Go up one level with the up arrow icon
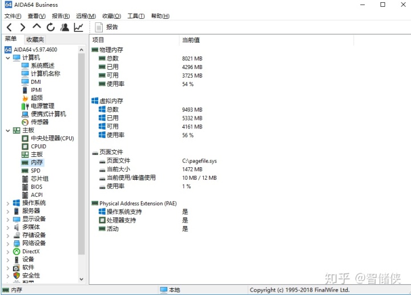 37,26
